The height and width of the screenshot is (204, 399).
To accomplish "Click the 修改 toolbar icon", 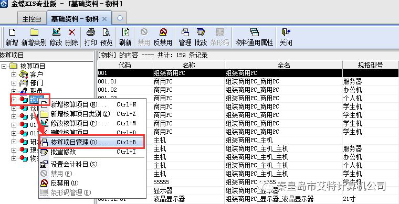I will 56,32.
